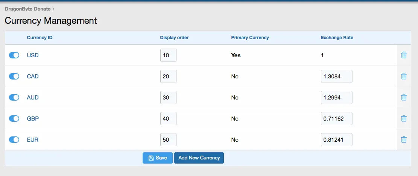This screenshot has width=418, height=176.
Task: Switch off the AUD currency
Action: [14, 98]
